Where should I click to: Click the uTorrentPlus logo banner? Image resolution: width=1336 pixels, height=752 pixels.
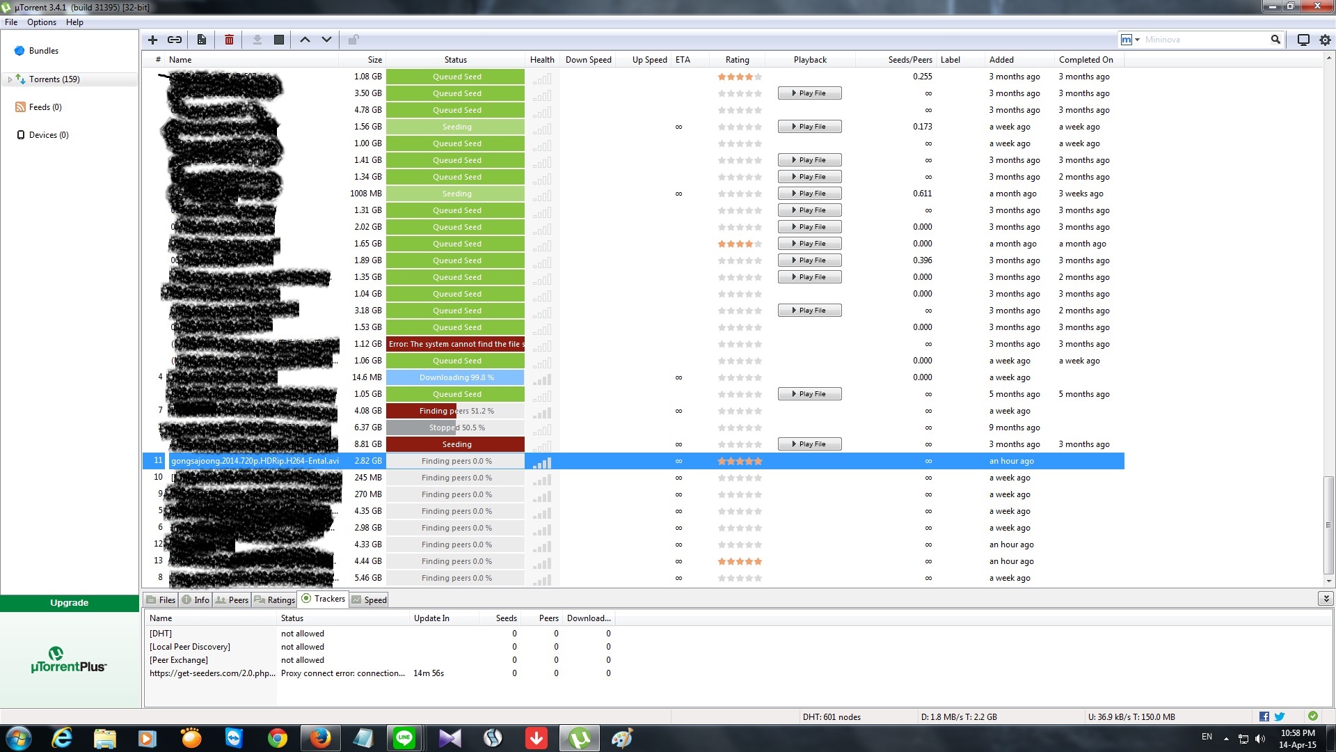69,660
